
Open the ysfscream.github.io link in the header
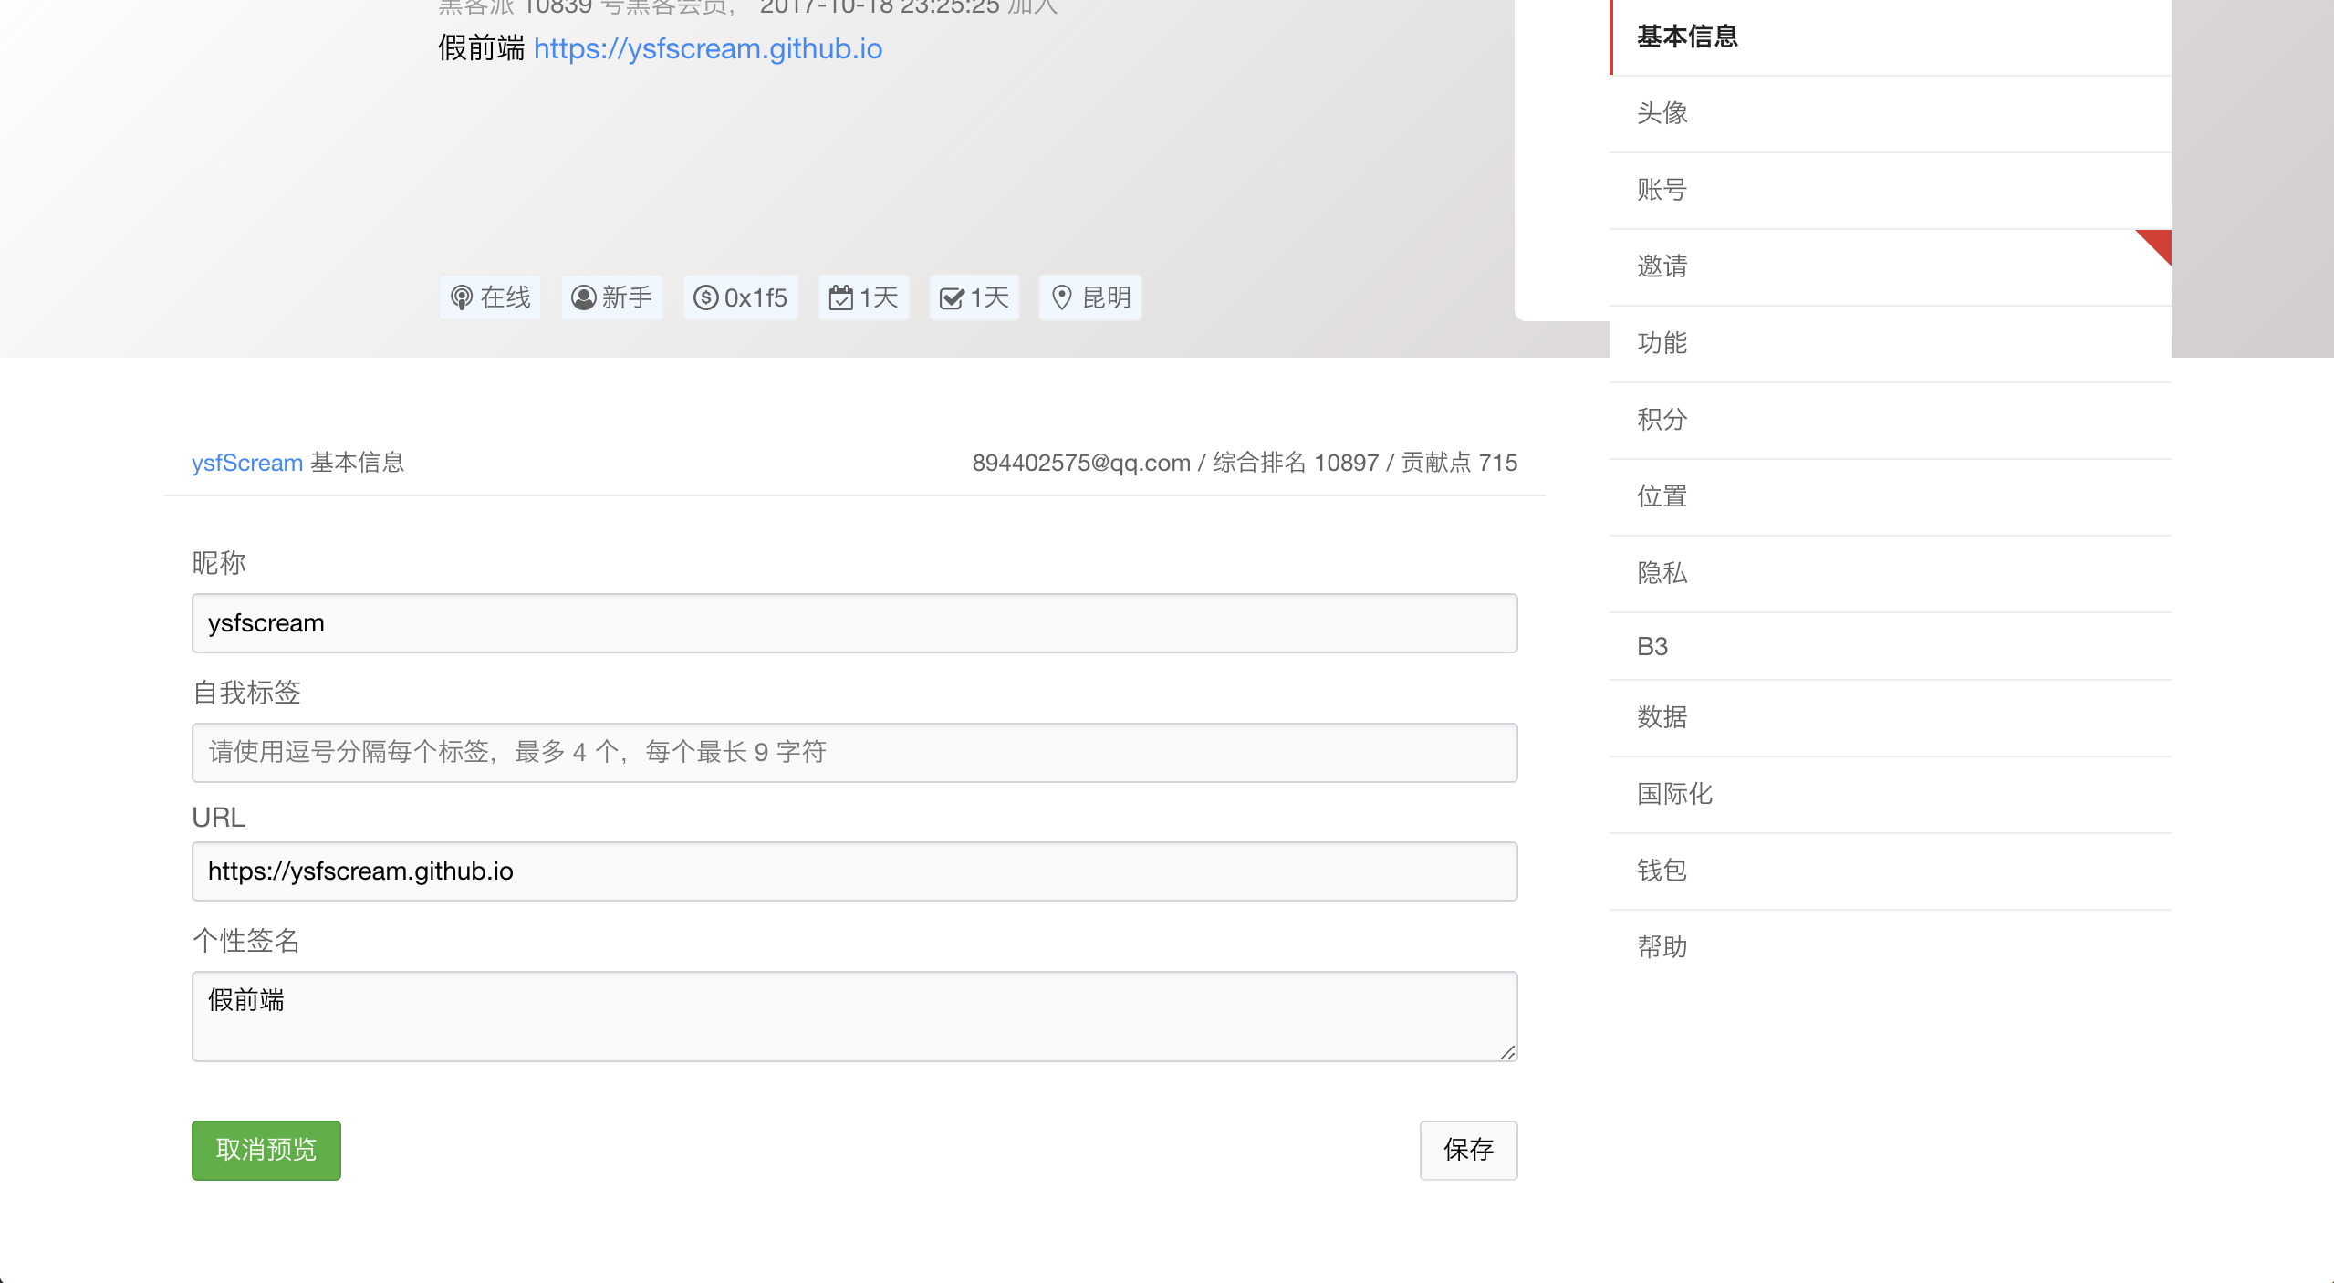pos(707,48)
